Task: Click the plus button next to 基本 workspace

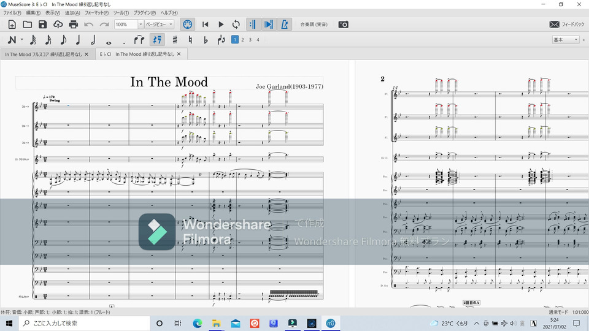Action: (583, 39)
